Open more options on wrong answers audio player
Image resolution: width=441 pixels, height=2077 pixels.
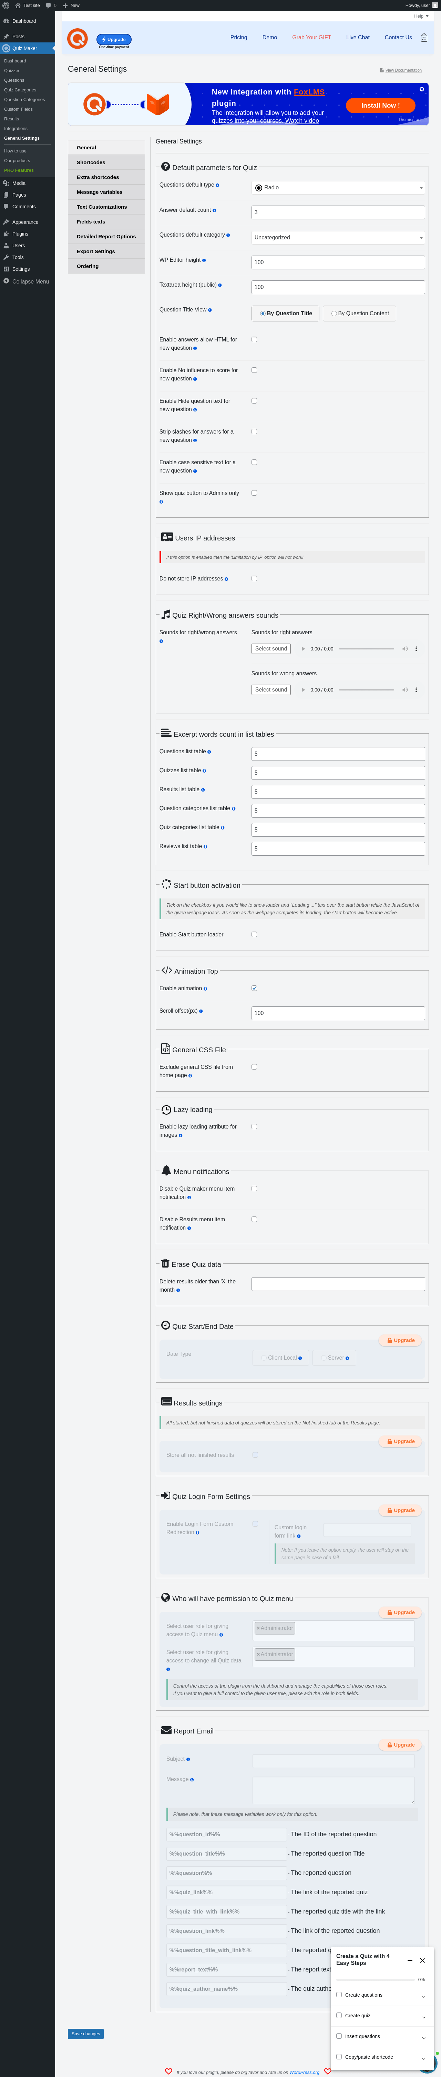tap(416, 690)
